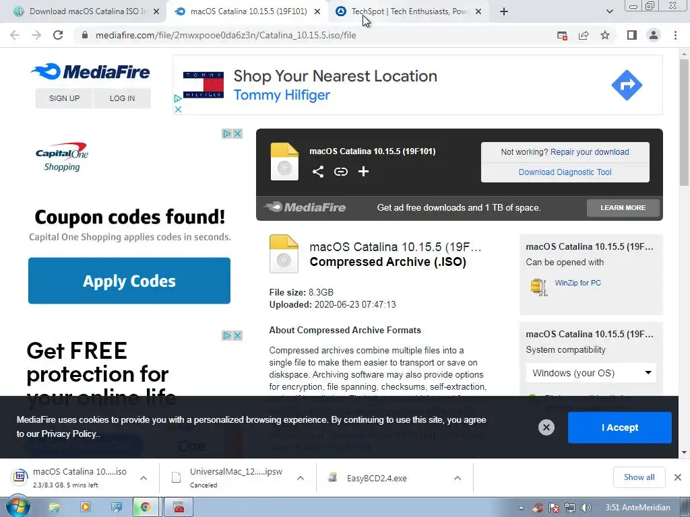Image resolution: width=690 pixels, height=517 pixels.
Task: Bookmark this page with the star icon
Action: [x=605, y=35]
